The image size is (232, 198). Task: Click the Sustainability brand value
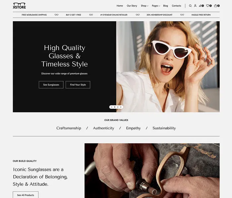coord(164,128)
